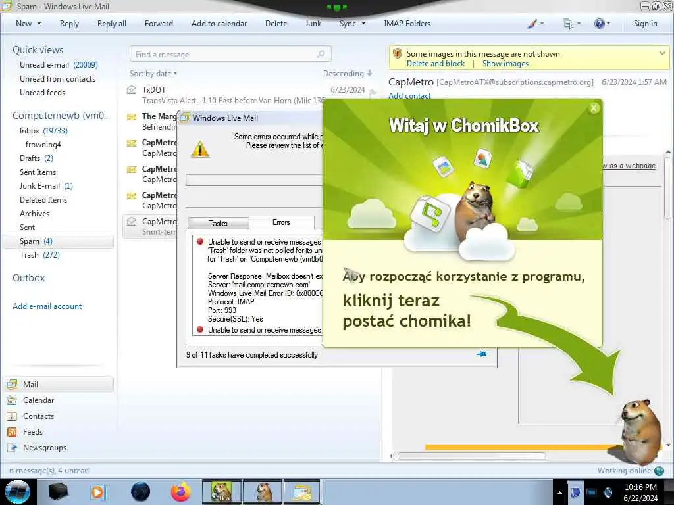
Task: Click the ChomikBox taskbar button
Action: tap(222, 492)
